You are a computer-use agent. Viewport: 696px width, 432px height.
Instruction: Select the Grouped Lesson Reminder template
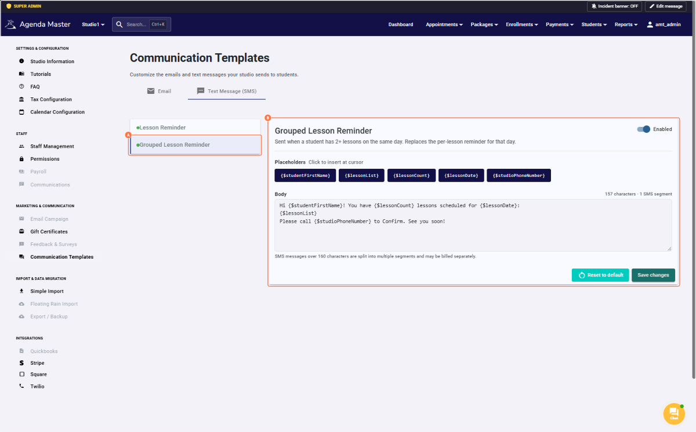click(195, 145)
